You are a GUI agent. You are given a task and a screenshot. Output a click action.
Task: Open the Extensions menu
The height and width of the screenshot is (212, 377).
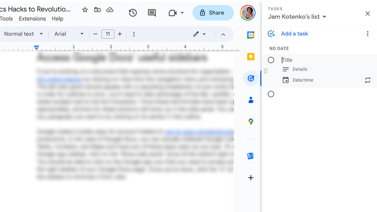(32, 19)
